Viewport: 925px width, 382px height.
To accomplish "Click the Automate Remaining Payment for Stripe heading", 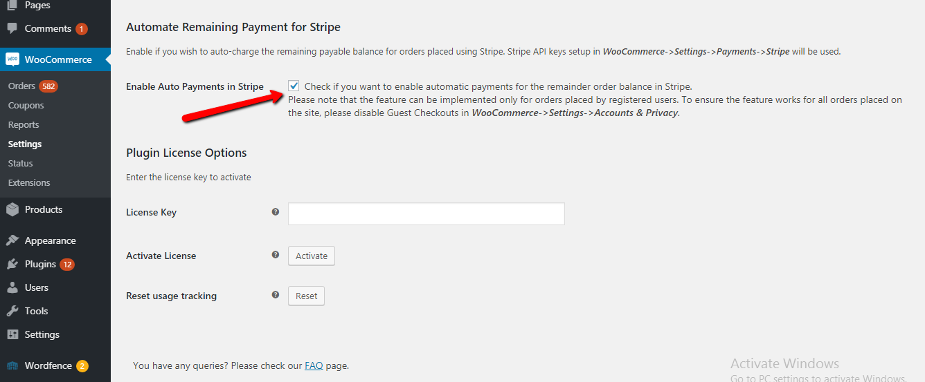I will (233, 28).
